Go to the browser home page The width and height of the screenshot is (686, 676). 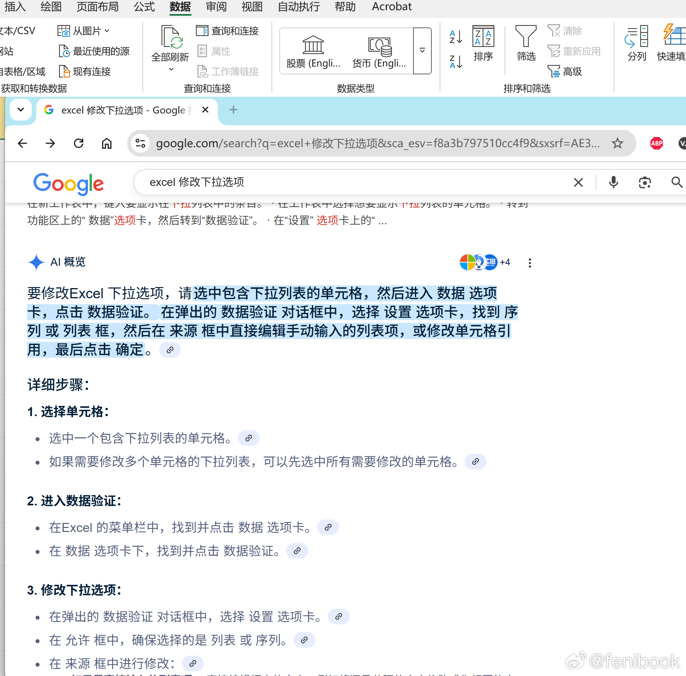point(106,144)
